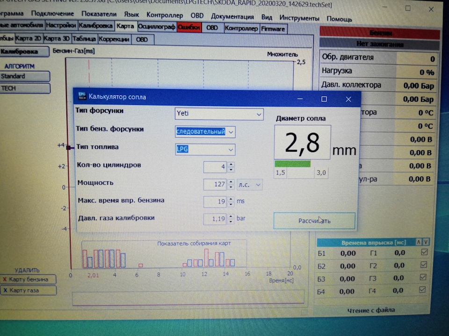449x336 pixels.
Task: Toggle the checkbox for injector row Б1
Action: [424, 252]
